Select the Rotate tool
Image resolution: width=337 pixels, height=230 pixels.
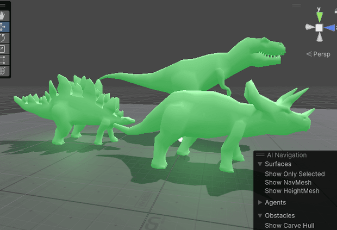3,38
